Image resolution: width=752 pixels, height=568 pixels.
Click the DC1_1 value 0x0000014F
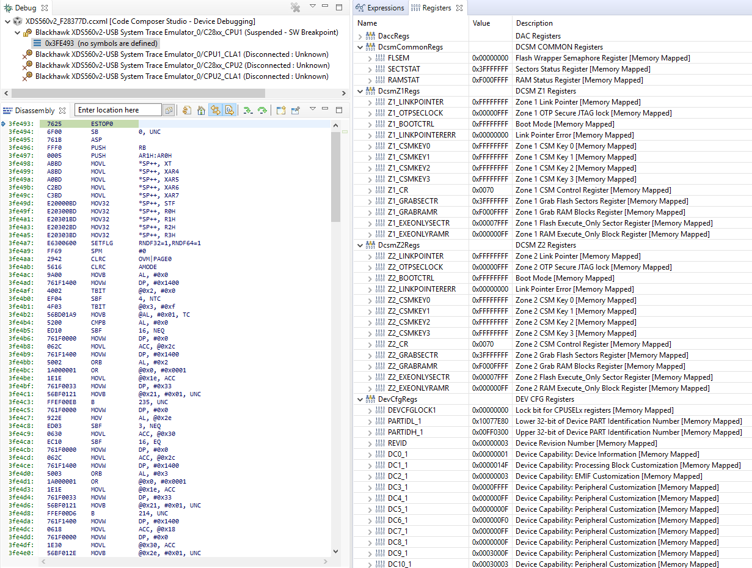(x=490, y=465)
